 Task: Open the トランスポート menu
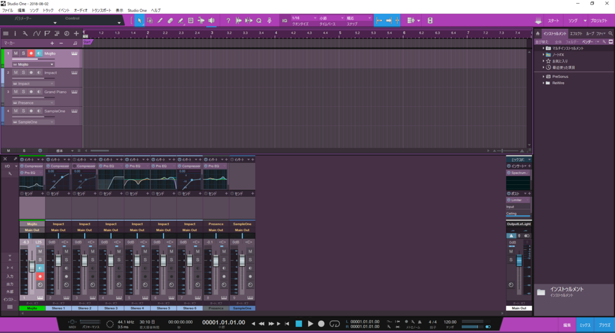[x=101, y=11]
